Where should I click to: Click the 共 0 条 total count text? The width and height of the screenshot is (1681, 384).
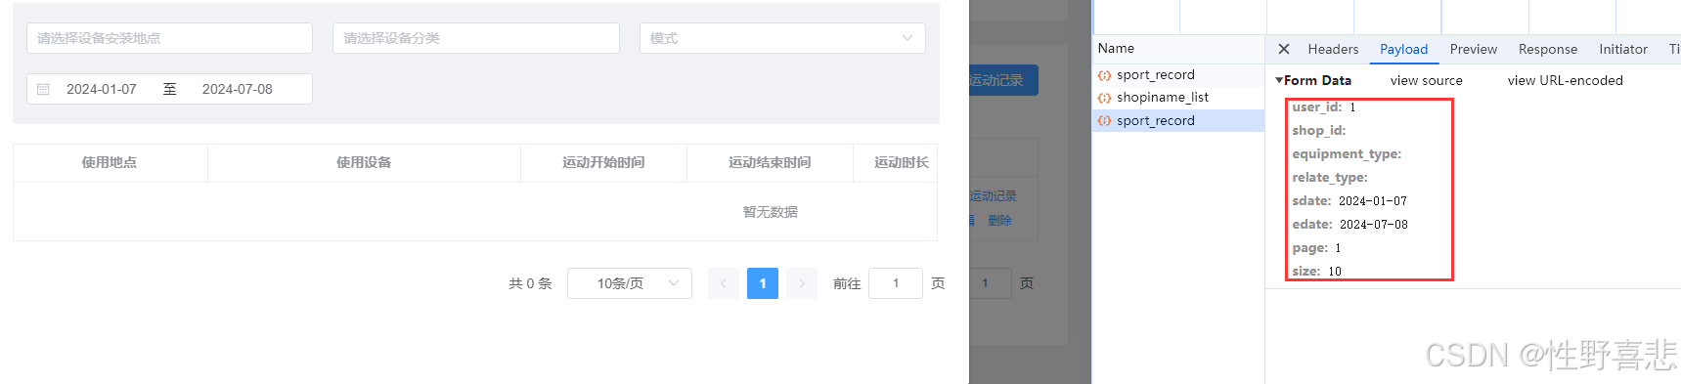(530, 283)
